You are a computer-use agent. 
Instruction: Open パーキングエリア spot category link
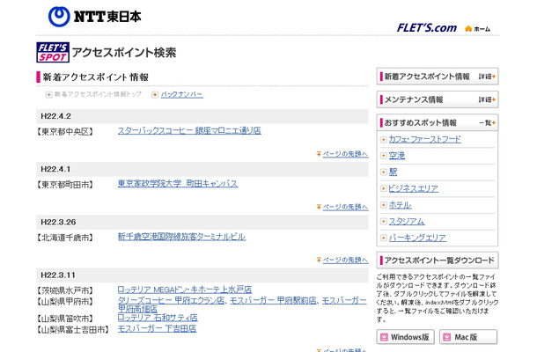click(x=417, y=238)
